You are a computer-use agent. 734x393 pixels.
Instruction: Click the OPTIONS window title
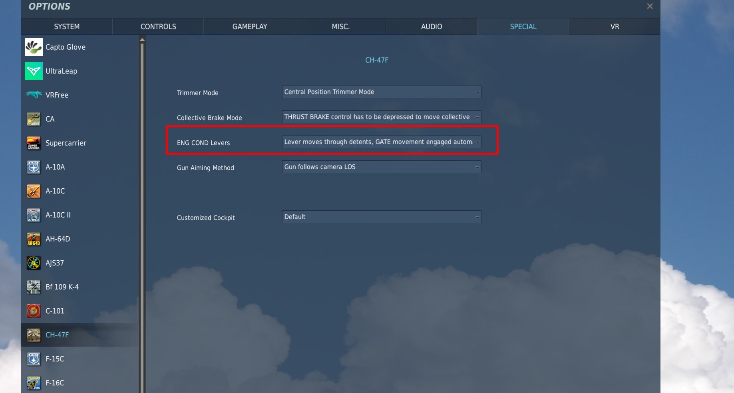[49, 6]
